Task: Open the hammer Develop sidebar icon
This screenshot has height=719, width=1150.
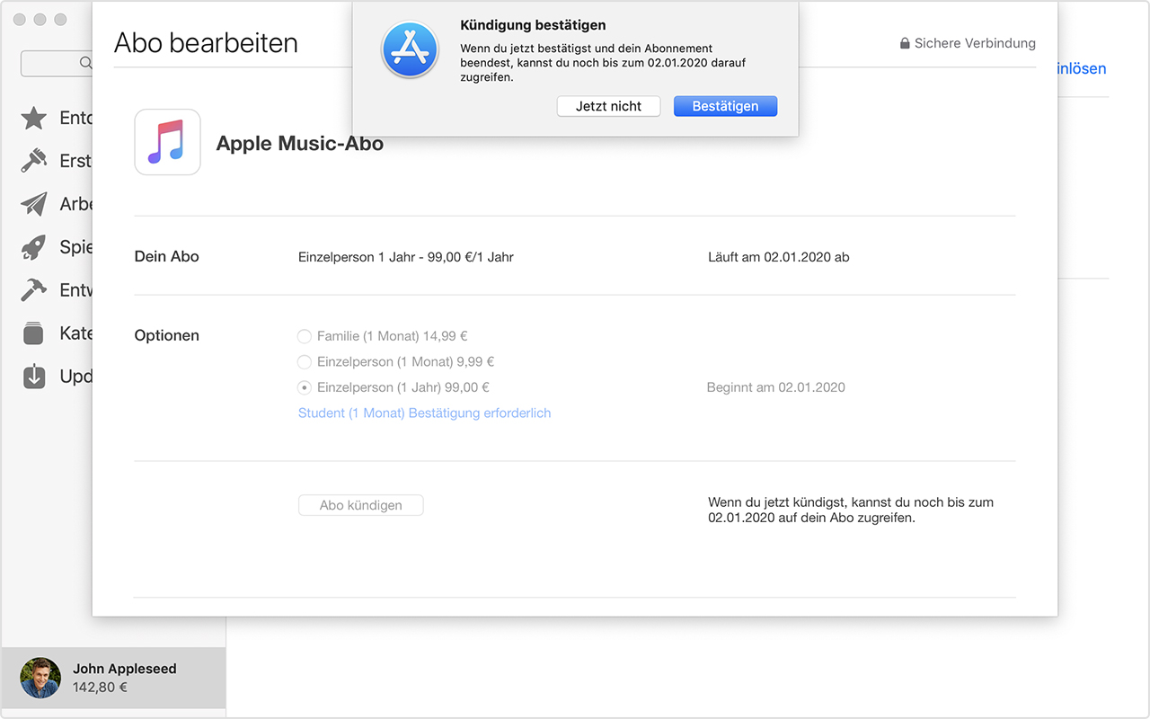Action: click(34, 289)
